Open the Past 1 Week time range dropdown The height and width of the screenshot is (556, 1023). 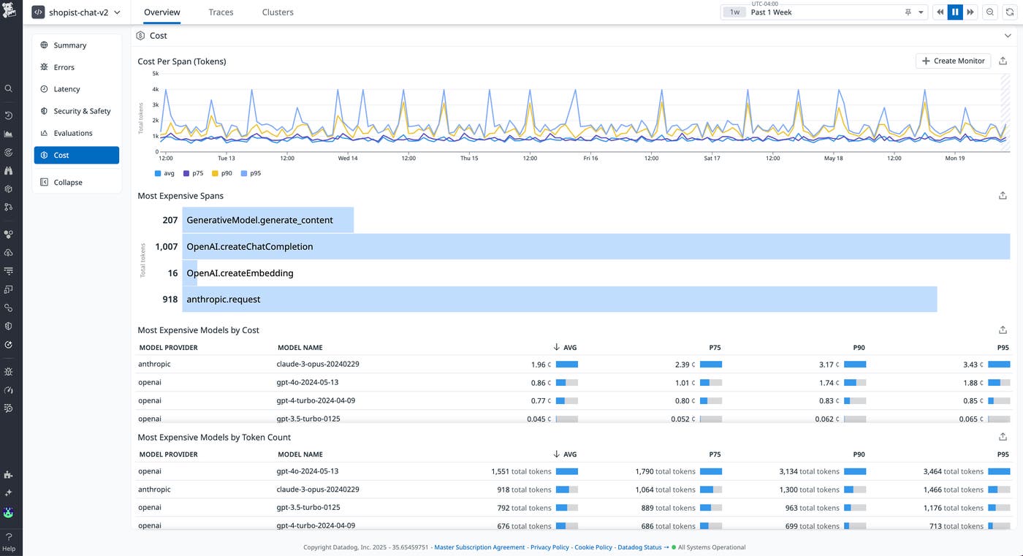824,12
